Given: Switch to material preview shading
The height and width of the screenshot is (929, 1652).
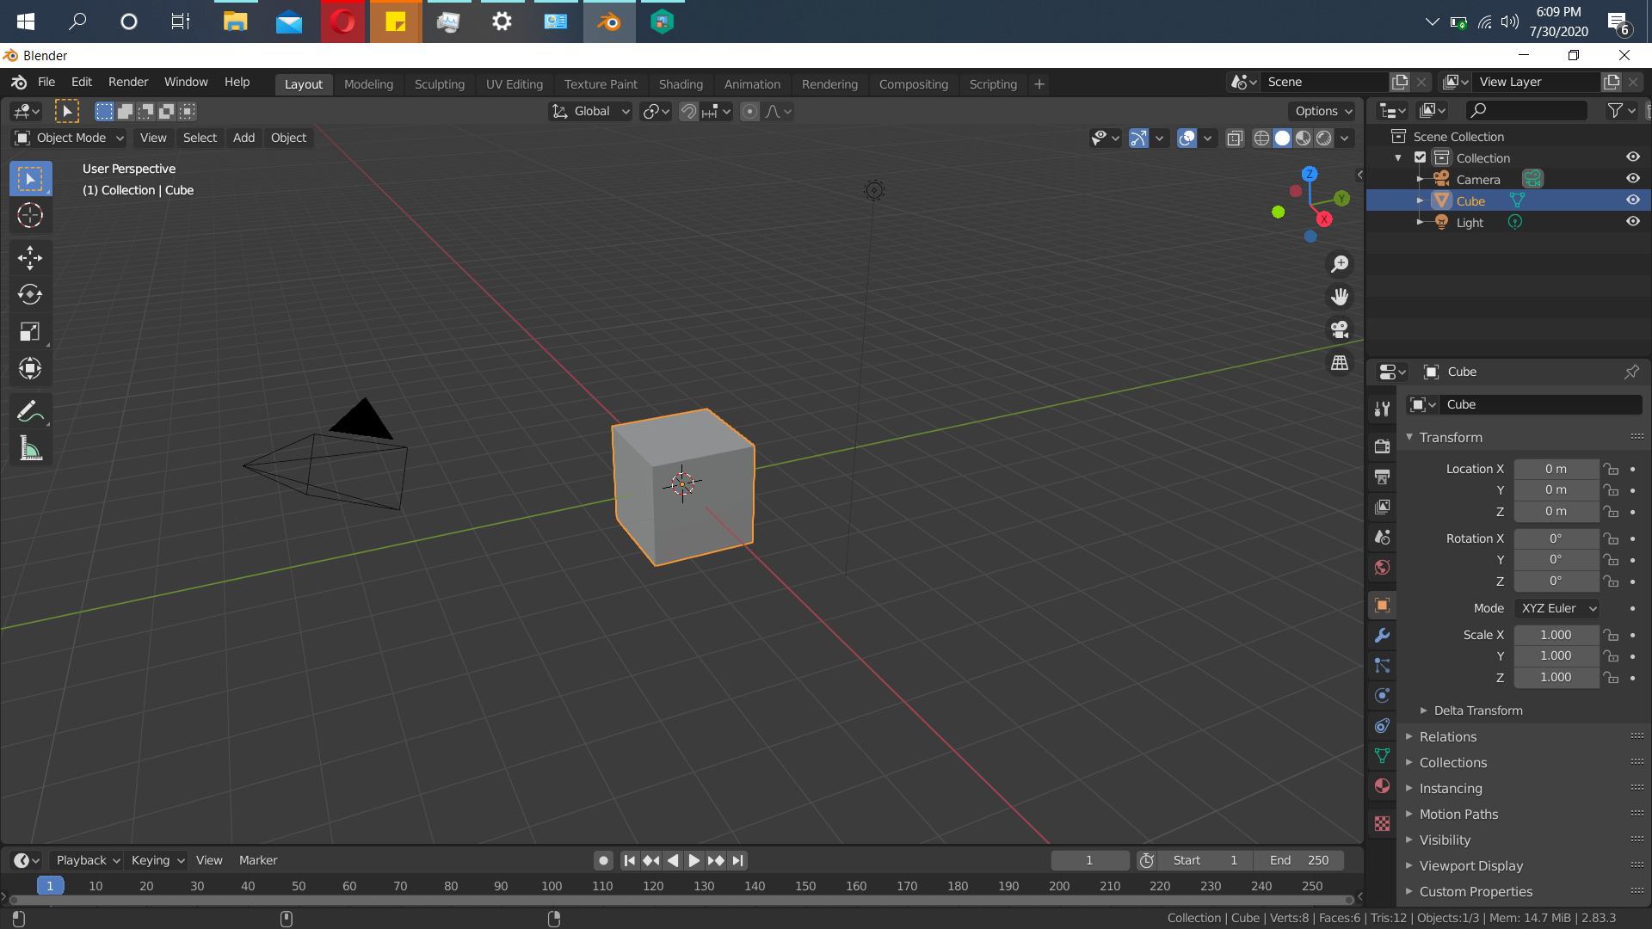Looking at the screenshot, I should click(1304, 138).
